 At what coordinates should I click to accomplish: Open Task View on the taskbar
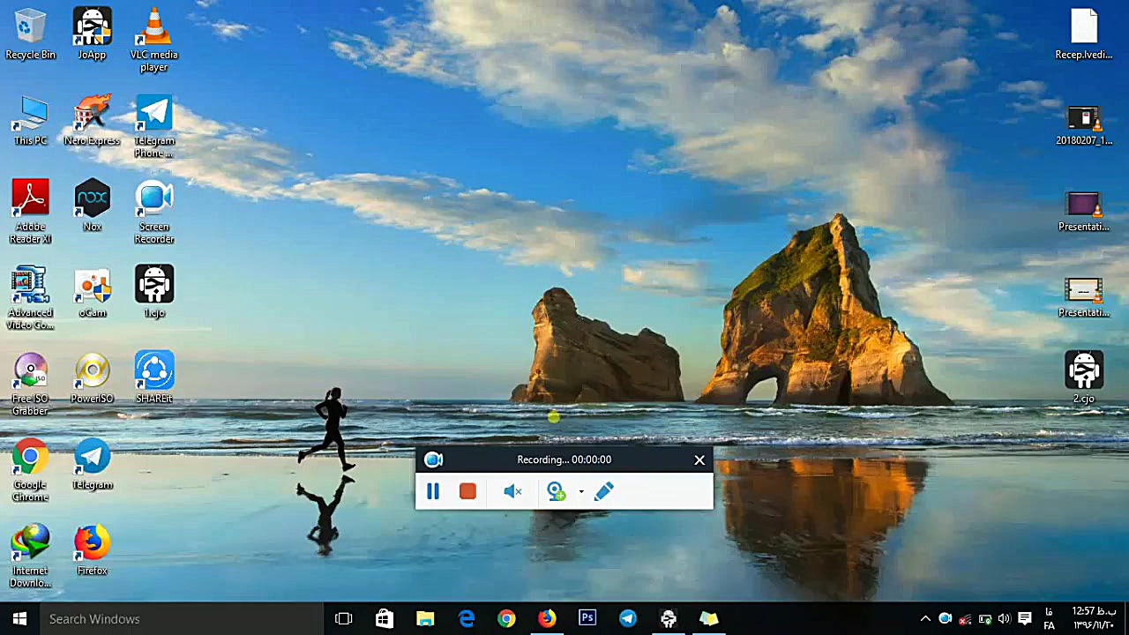(x=344, y=619)
